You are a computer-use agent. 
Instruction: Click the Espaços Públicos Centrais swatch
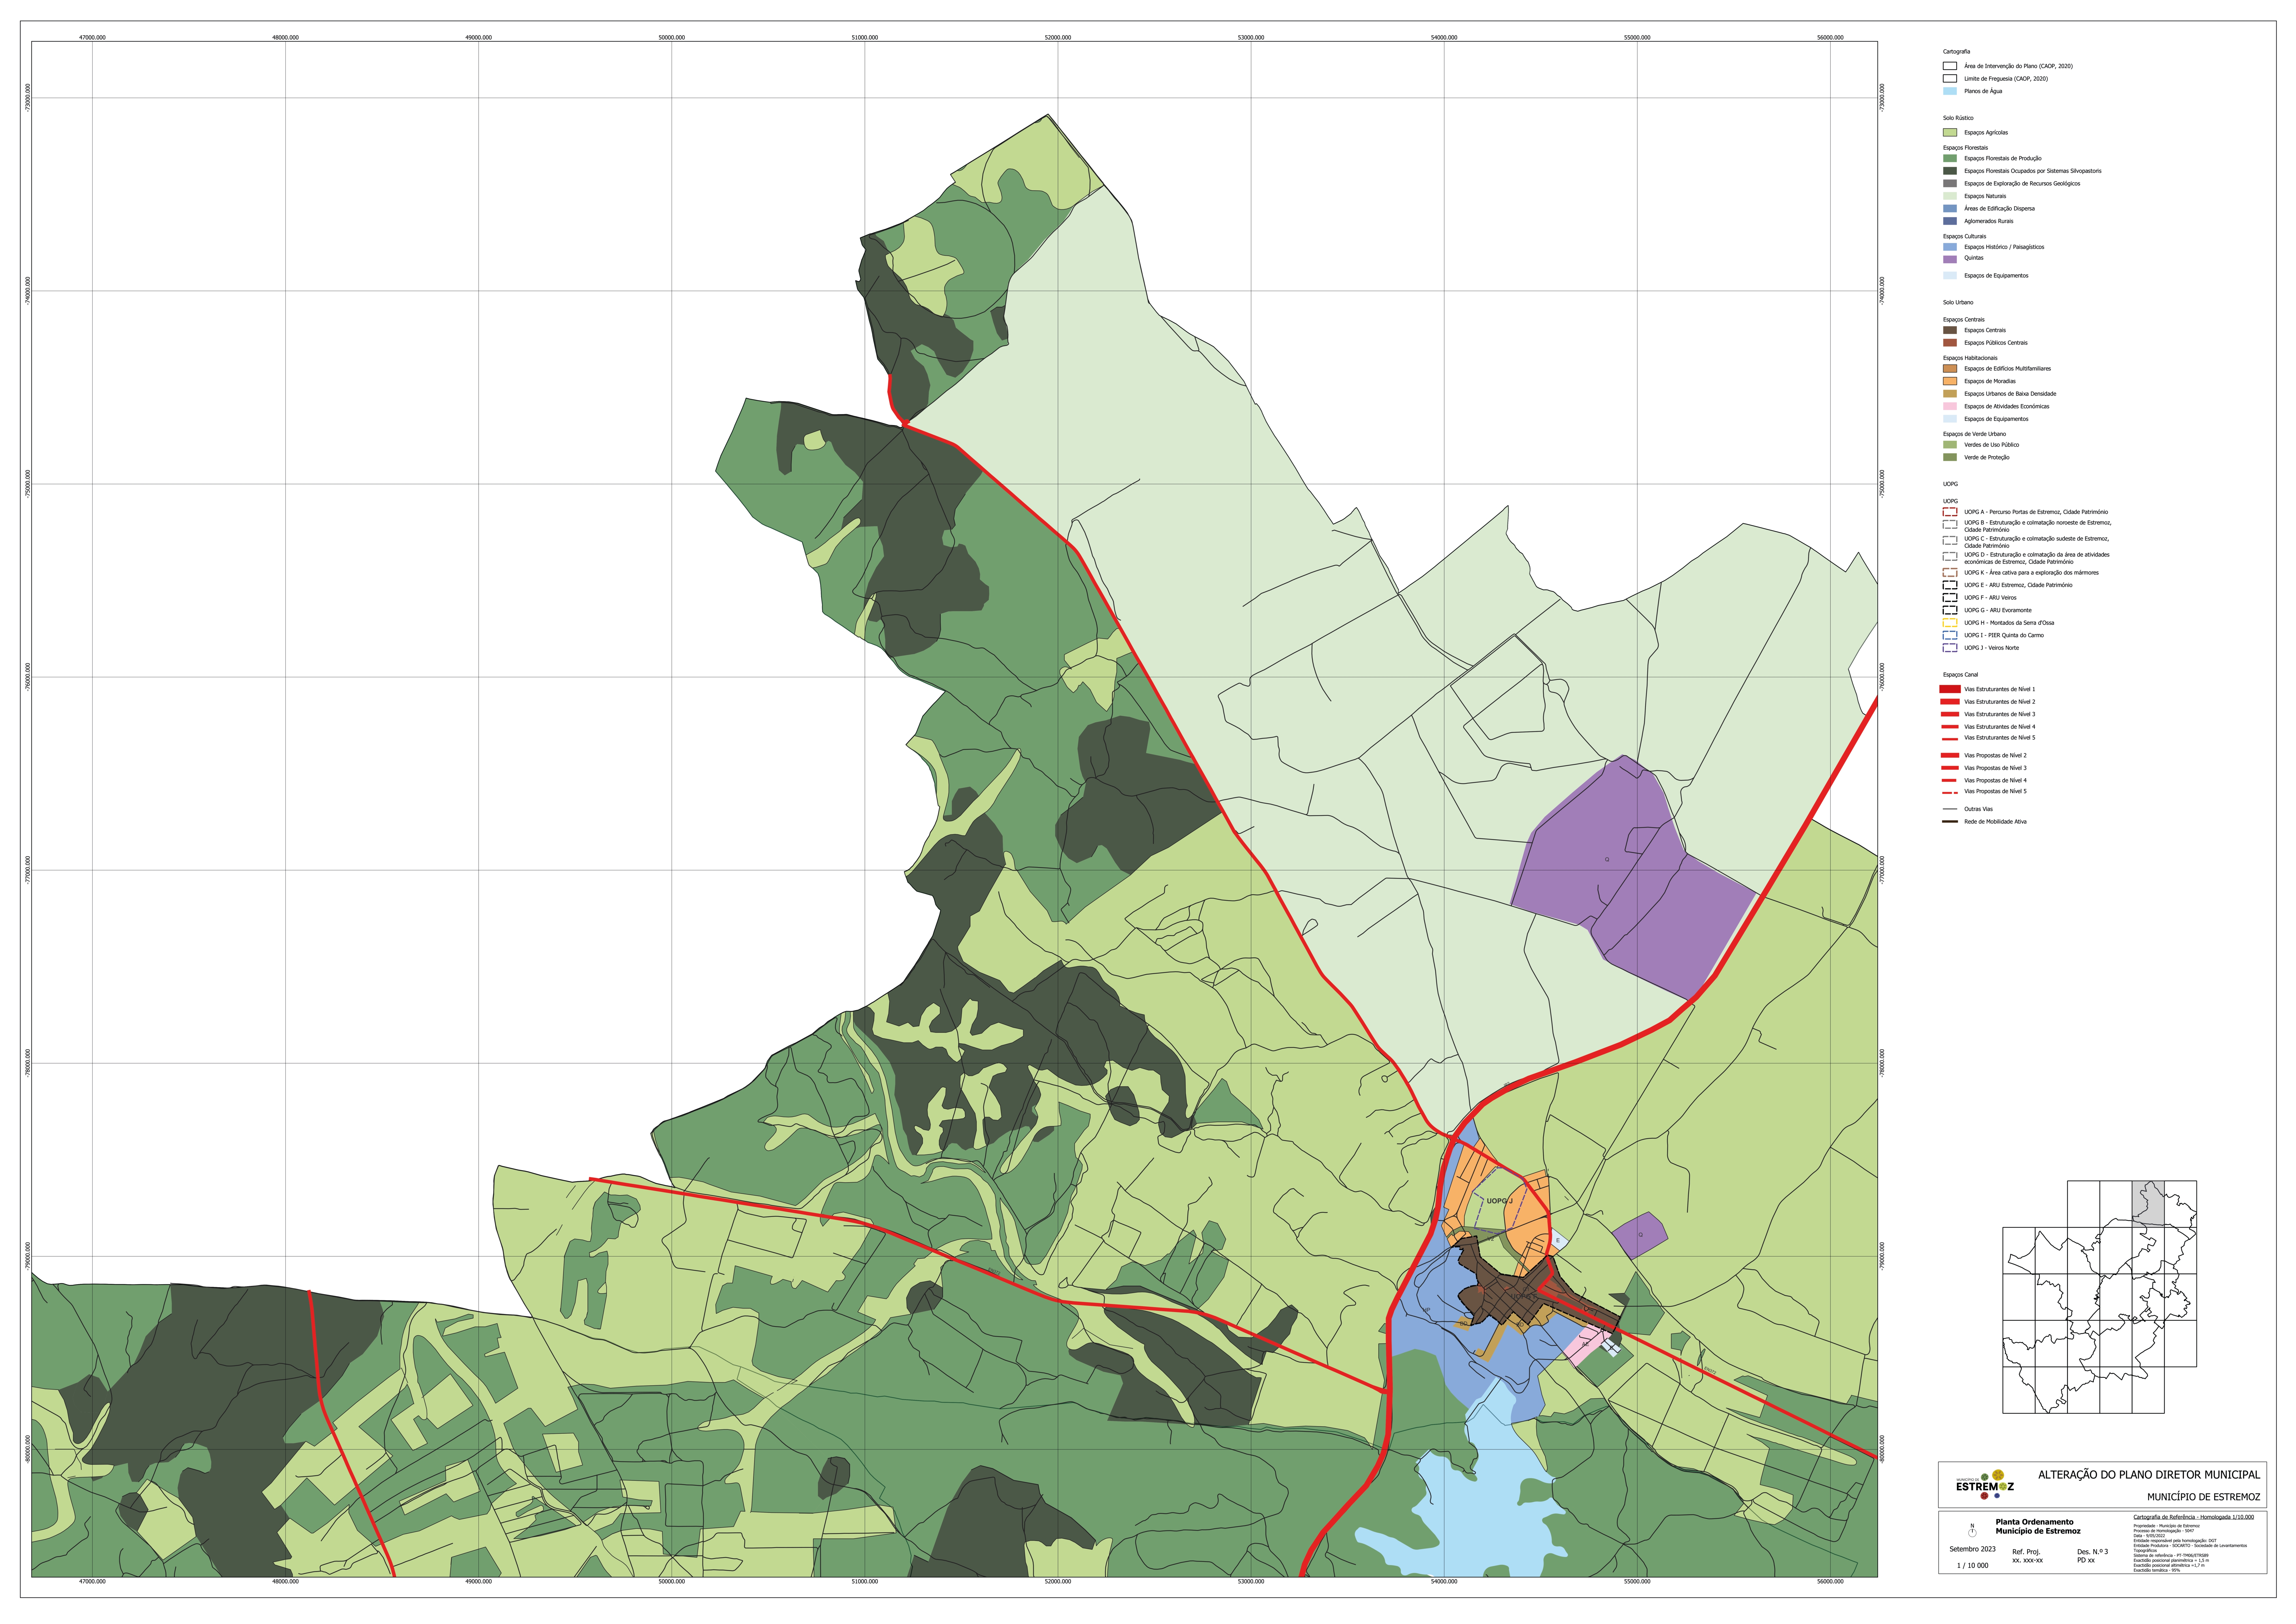[x=1950, y=343]
